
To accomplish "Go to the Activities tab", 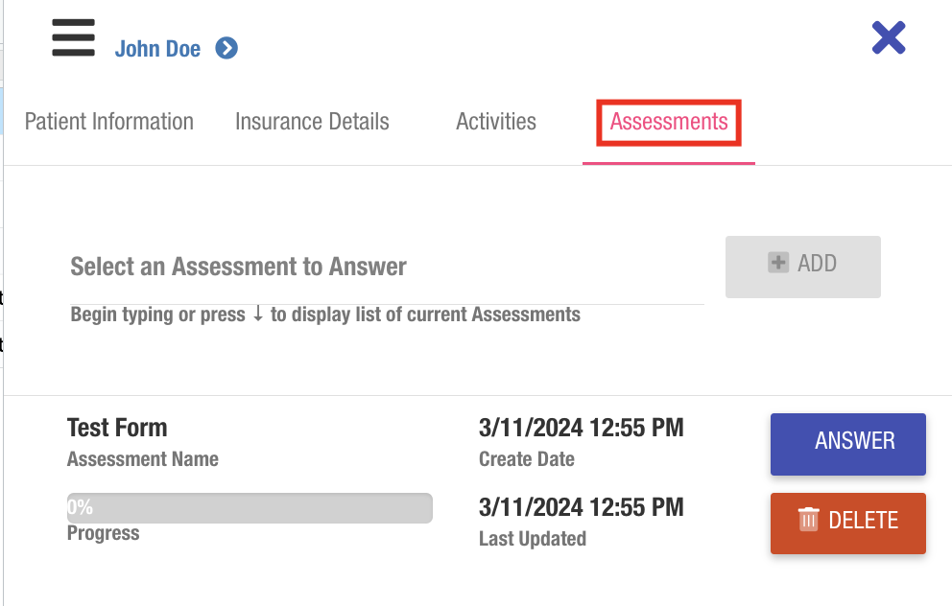I will tap(496, 122).
